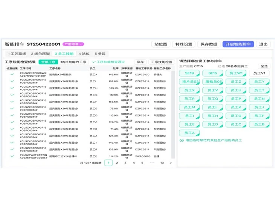Toggle employee chip 员工T

(259, 90)
